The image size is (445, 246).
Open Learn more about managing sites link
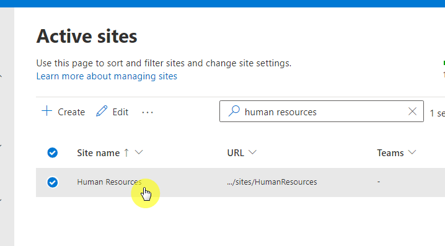(107, 76)
